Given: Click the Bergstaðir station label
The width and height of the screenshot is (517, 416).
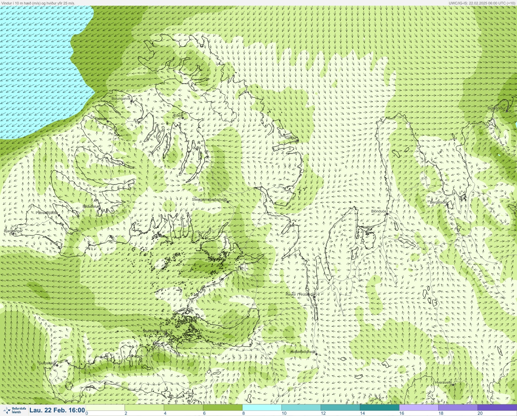Looking at the screenshot, I should [438, 202].
